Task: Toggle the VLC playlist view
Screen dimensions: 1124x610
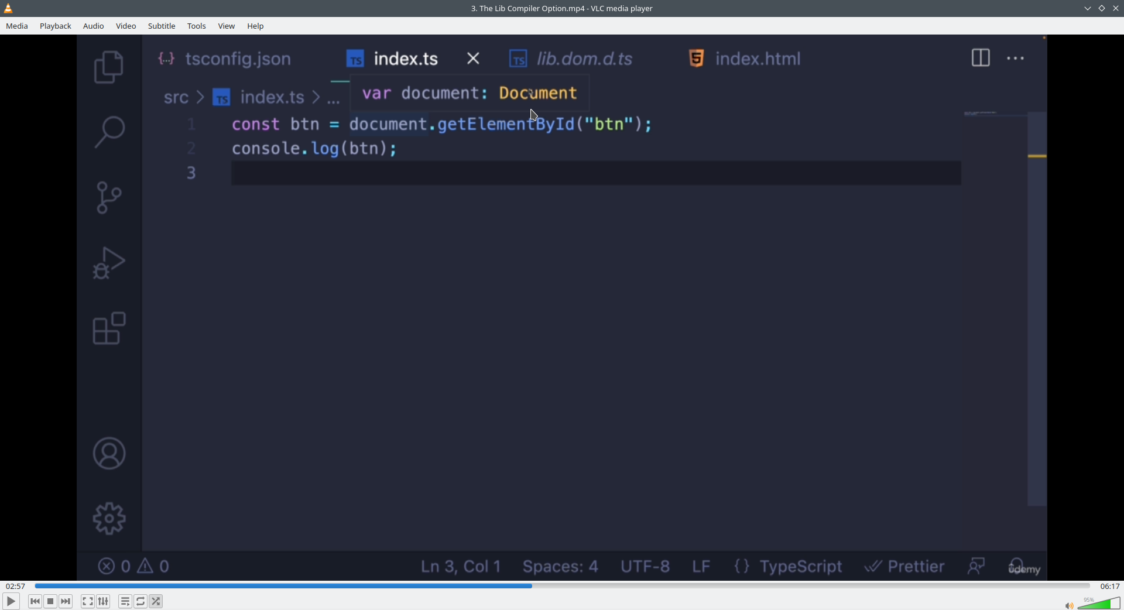Action: click(125, 601)
